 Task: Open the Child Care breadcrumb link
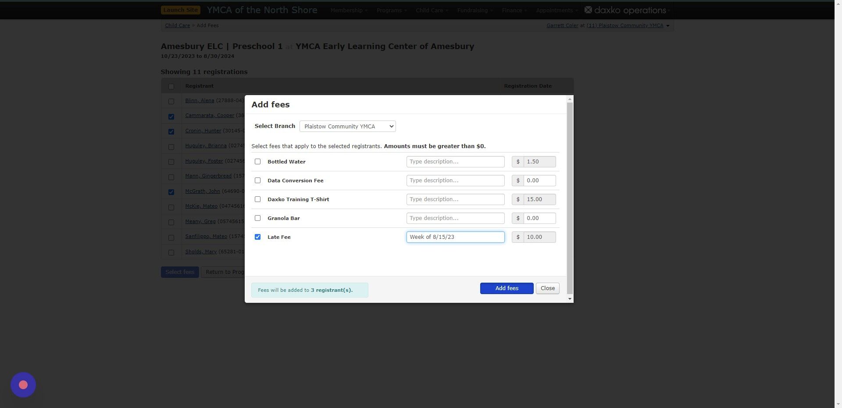[x=177, y=25]
